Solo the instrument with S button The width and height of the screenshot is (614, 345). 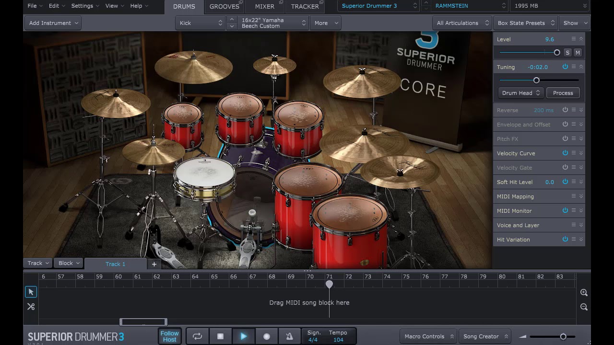(567, 53)
